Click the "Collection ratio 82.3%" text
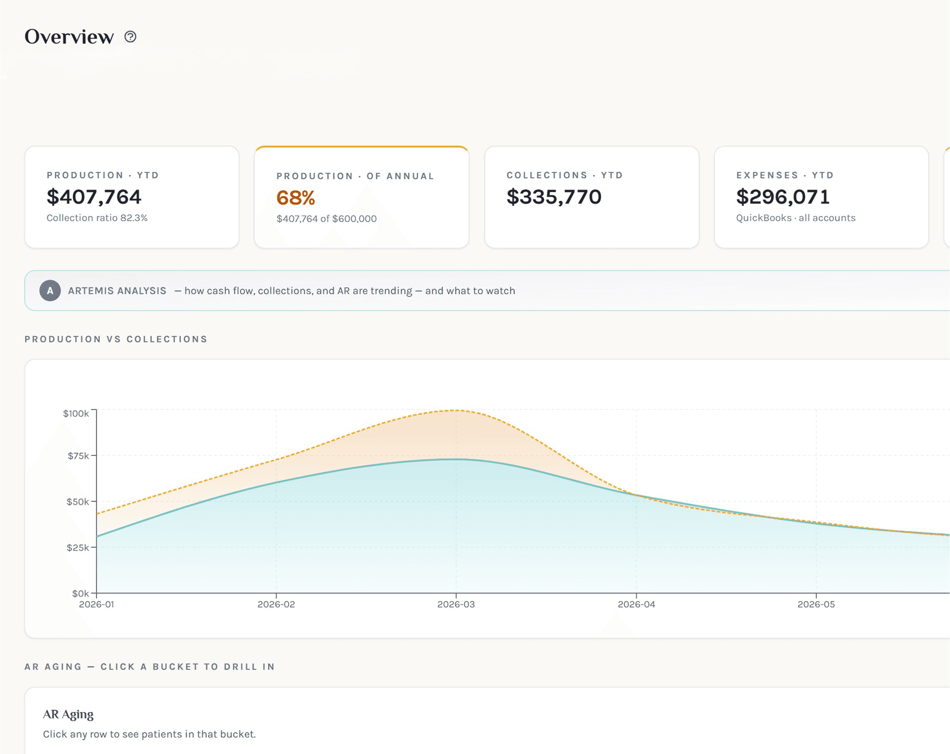This screenshot has width=950, height=754. click(97, 218)
